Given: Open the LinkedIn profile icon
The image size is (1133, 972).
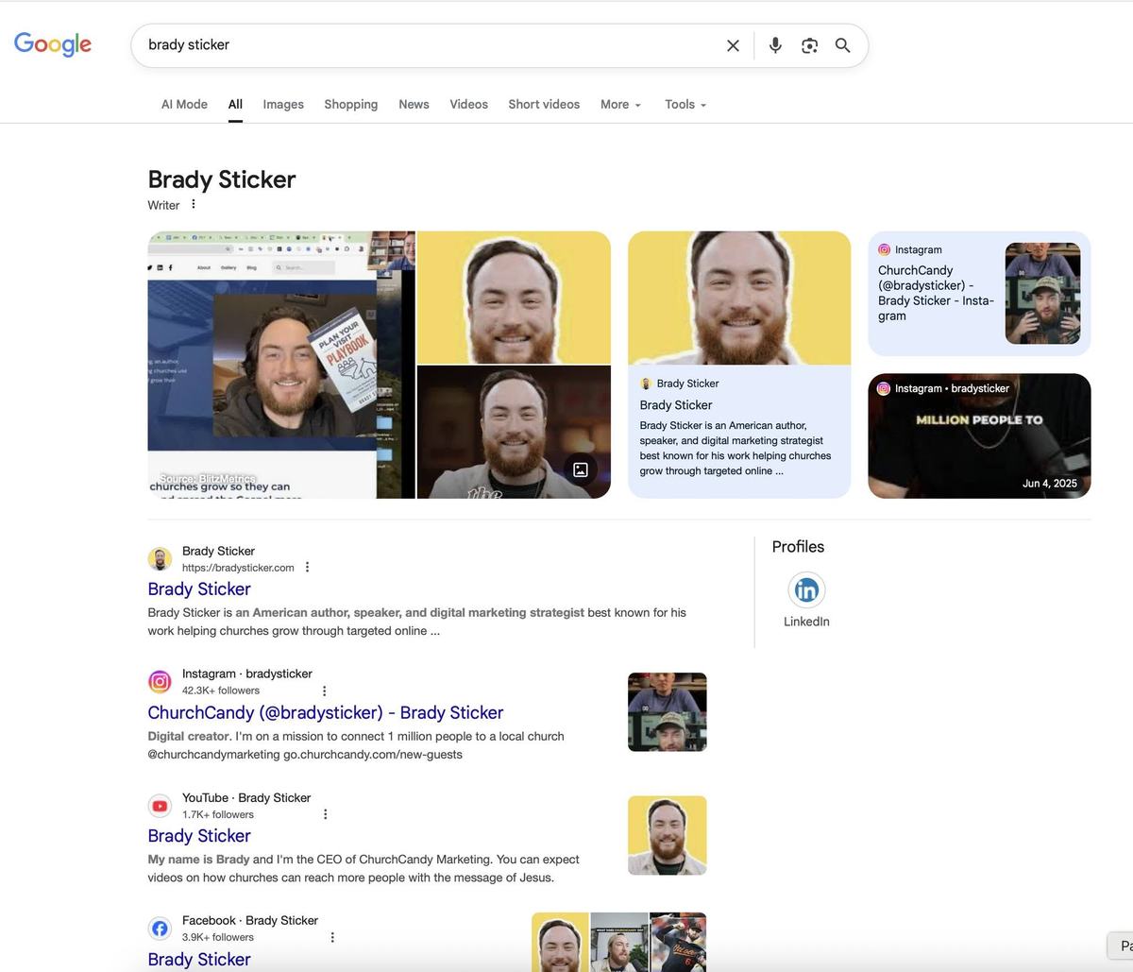Looking at the screenshot, I should click(x=806, y=590).
